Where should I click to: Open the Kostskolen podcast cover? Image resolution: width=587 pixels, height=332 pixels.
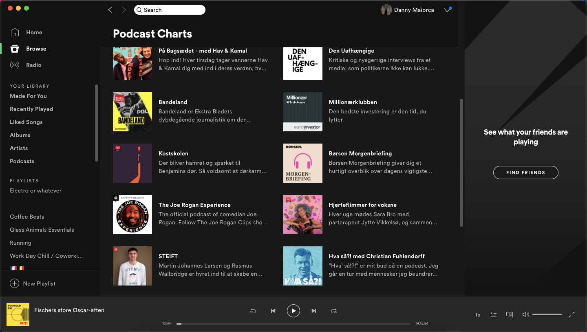pyautogui.click(x=132, y=163)
